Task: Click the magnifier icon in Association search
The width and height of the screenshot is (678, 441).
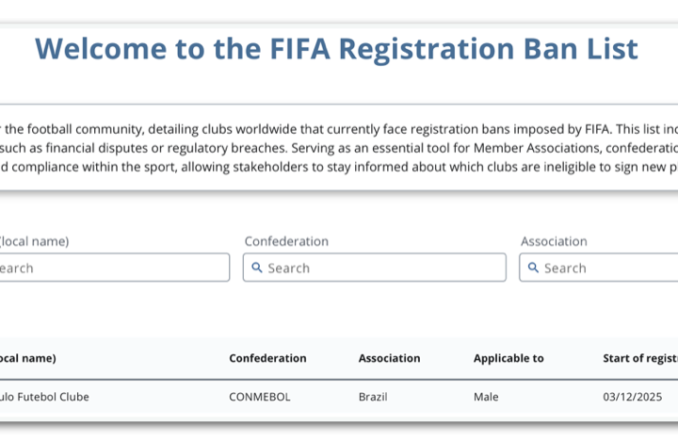Action: point(533,268)
